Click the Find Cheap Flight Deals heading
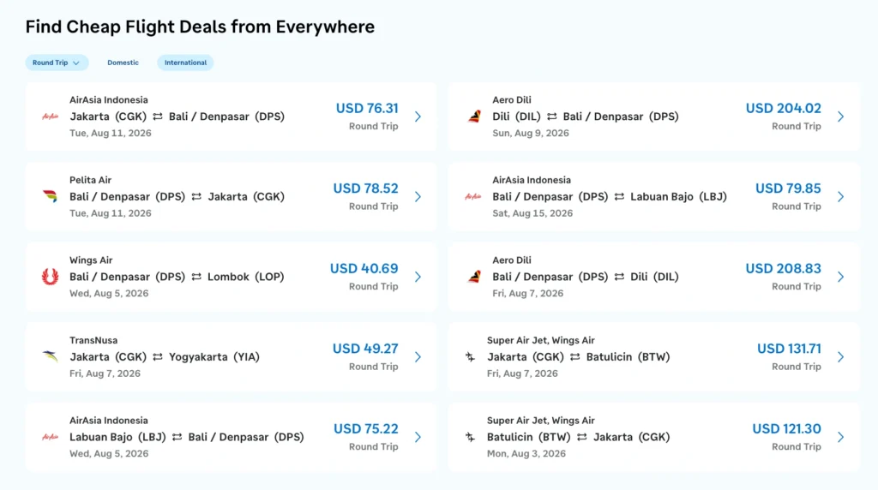This screenshot has width=878, height=490. [200, 27]
